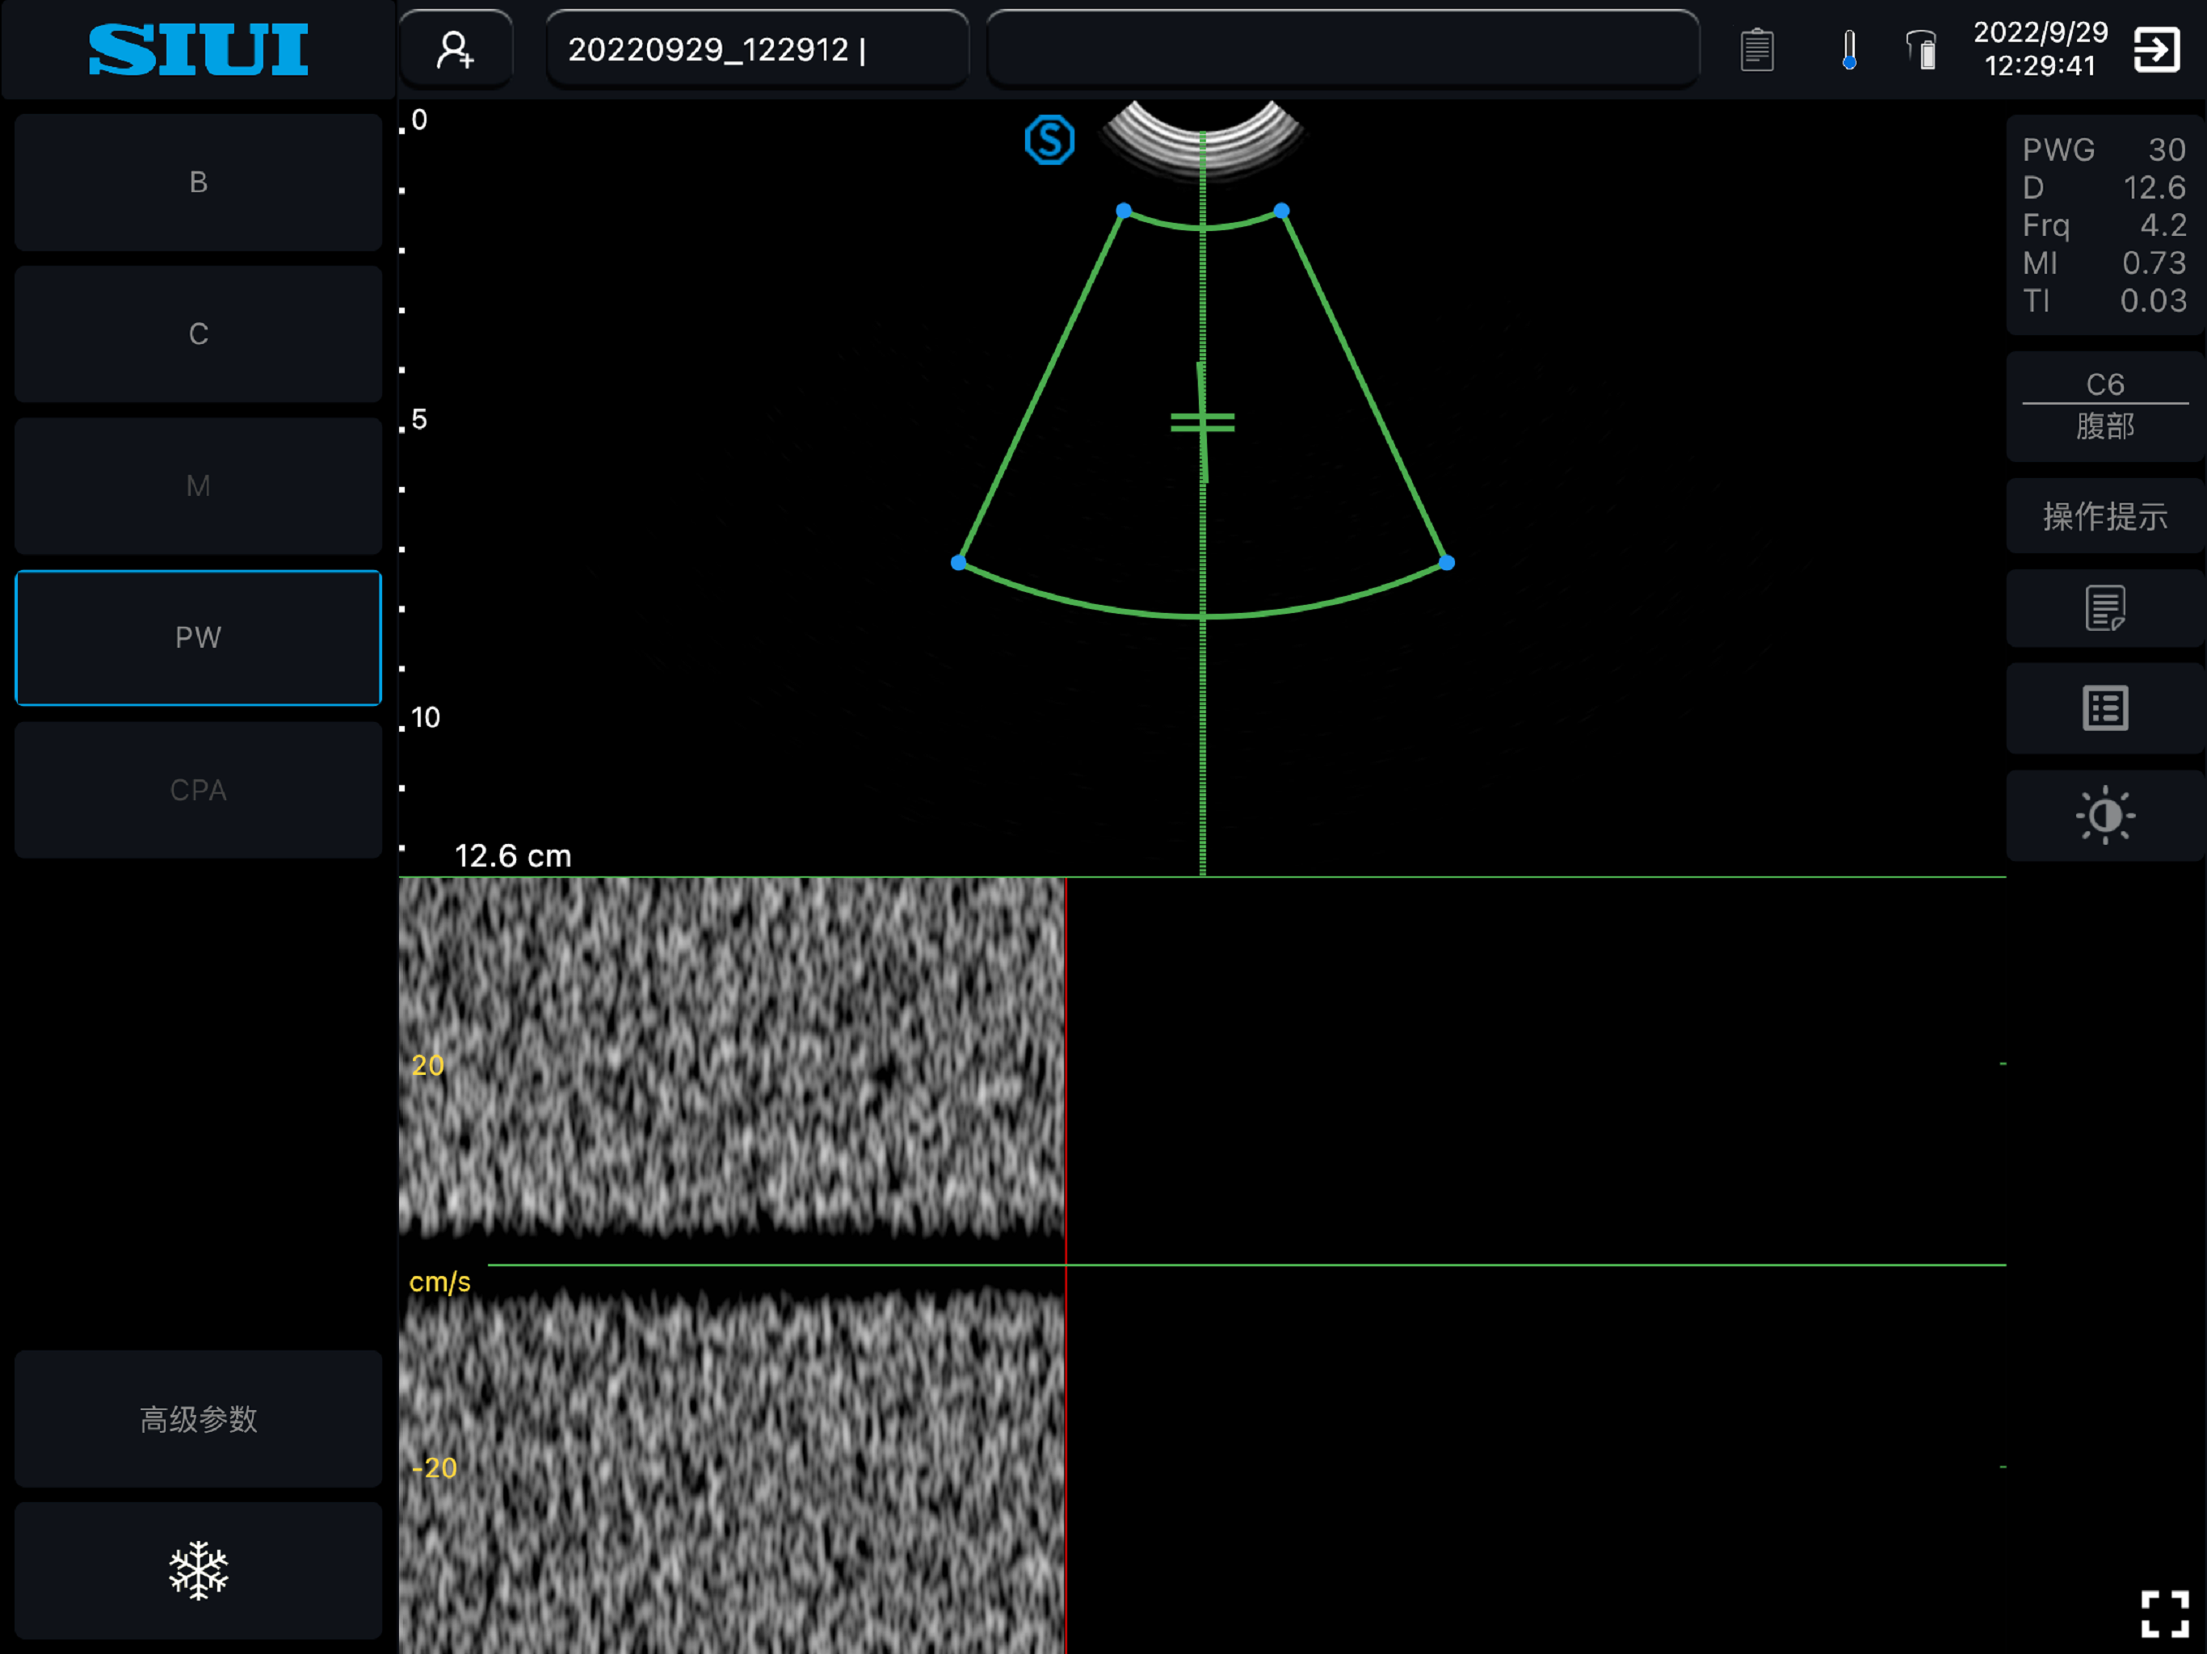Viewport: 2207px width, 1654px height.
Task: Open 高级参数 advanced parameters
Action: tap(199, 1418)
